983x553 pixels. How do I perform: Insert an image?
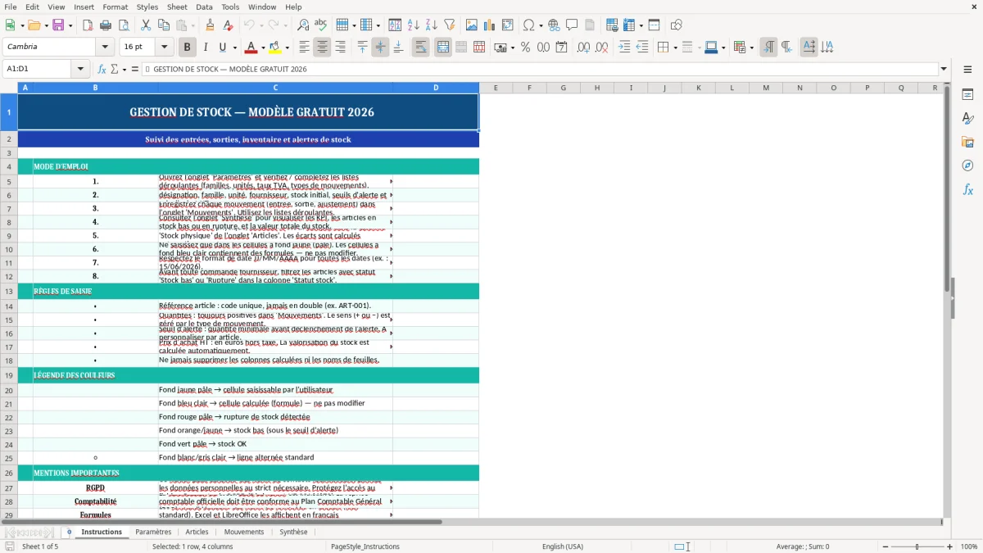coord(472,25)
